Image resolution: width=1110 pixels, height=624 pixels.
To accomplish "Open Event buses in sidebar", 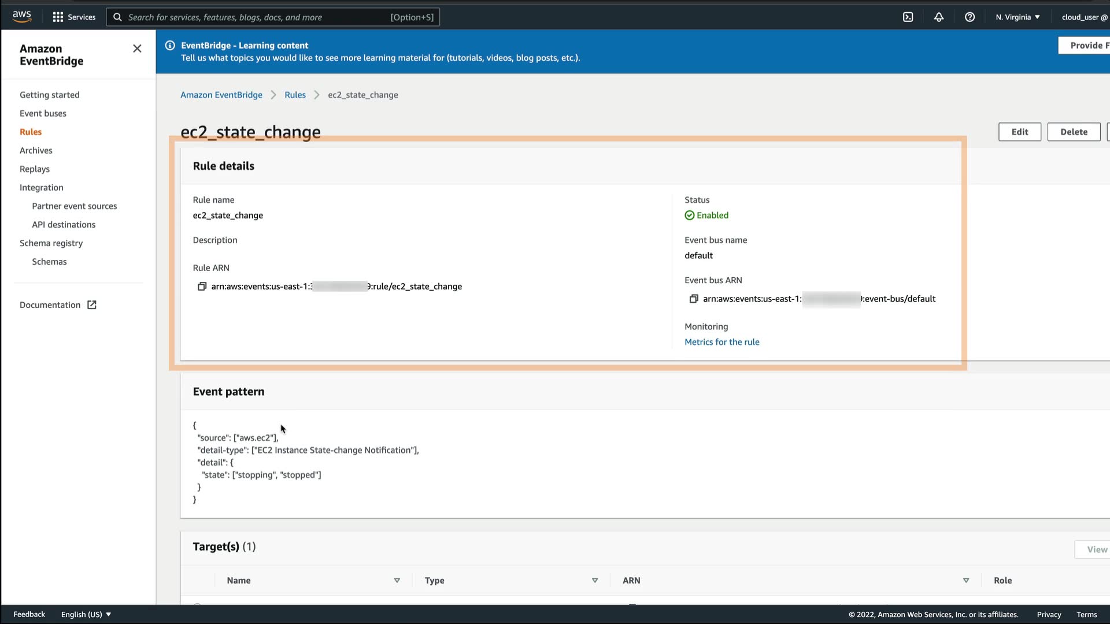I will tap(43, 113).
